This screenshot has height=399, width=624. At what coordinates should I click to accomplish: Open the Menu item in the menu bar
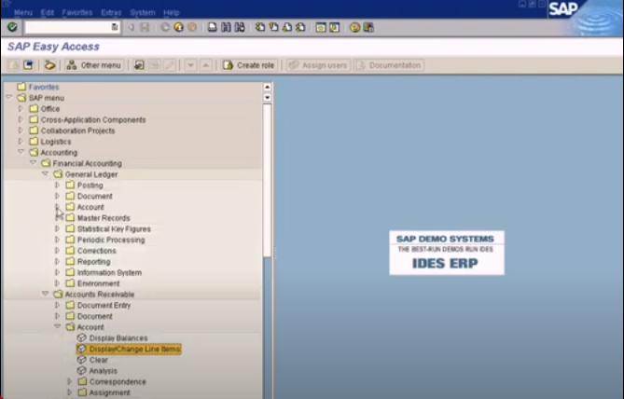(23, 13)
